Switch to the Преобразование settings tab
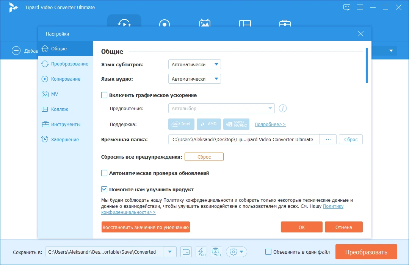Screen dimensions: 409x265 pos(65,64)
